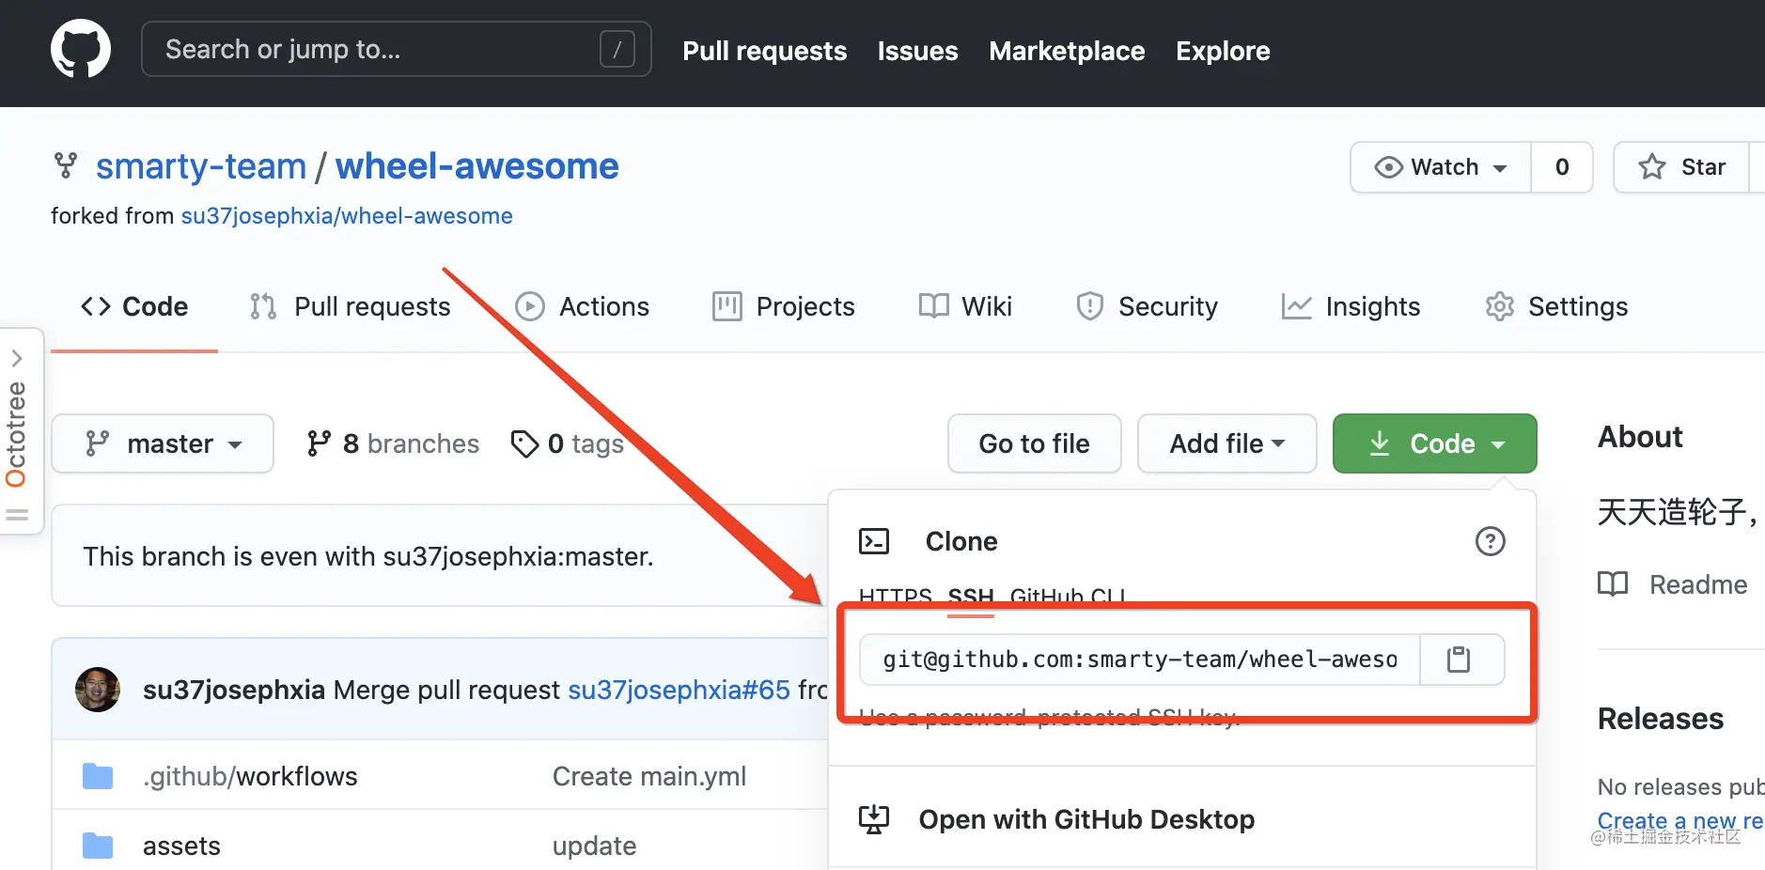Viewport: 1765px width, 870px height.
Task: Focus the Search or jump to field
Action: (x=396, y=49)
